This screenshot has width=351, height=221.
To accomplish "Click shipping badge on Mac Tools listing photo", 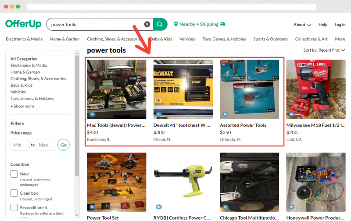I will 92,114.
